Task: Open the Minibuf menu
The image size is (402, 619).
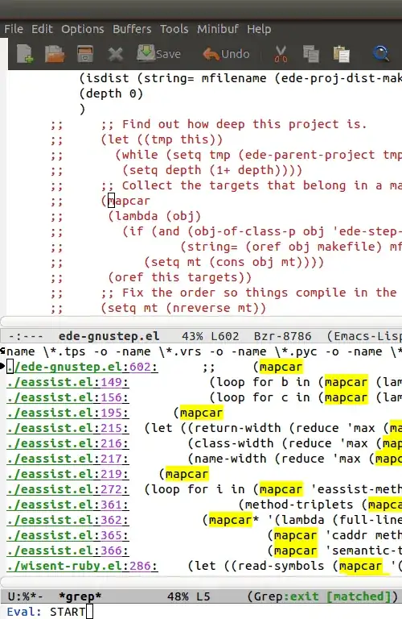Action: click(x=218, y=29)
